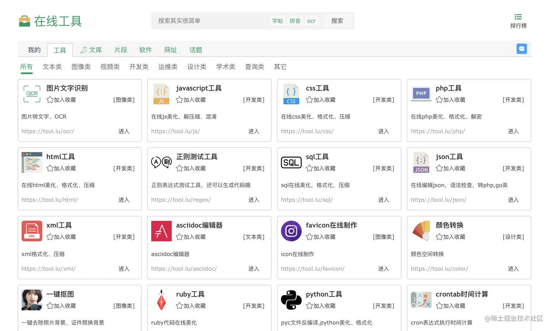Click 进入 on the 图片文字识别 card
Screen dimensions: 552x331
pyautogui.click(x=124, y=131)
